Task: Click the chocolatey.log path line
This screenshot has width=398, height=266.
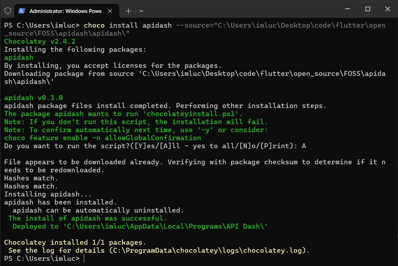Action: click(x=159, y=251)
